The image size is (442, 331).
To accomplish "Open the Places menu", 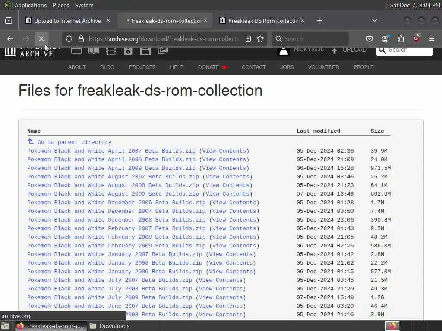I will (60, 5).
